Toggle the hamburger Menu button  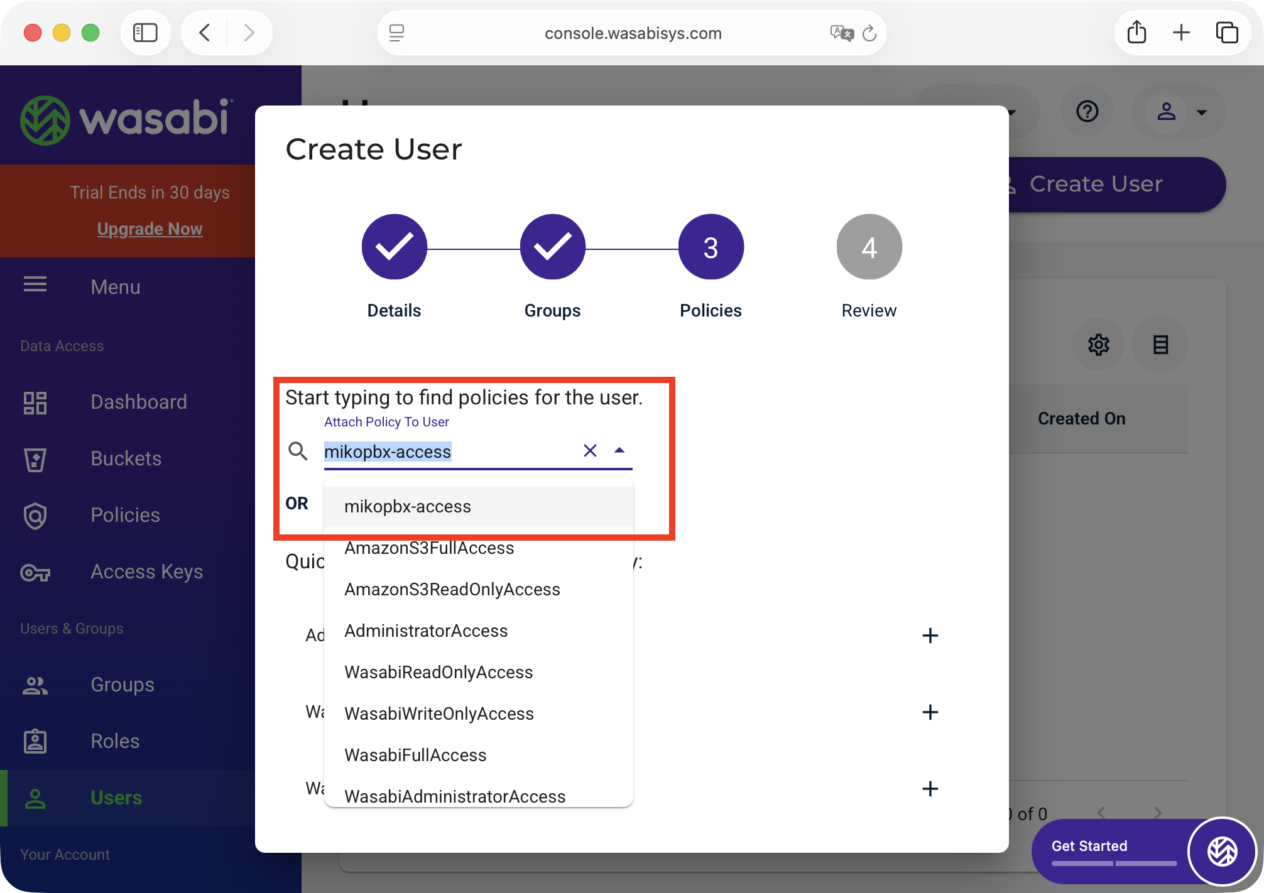[x=35, y=285]
